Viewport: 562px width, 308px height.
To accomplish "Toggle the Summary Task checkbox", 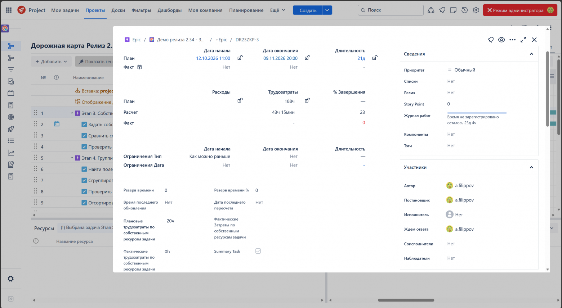I will (258, 251).
